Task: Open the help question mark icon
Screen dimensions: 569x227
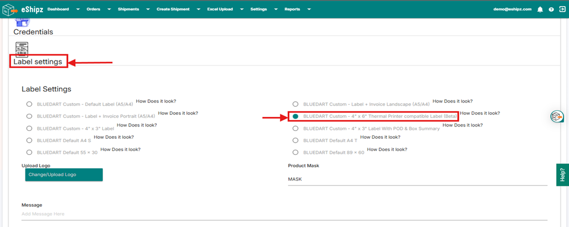Action: (551, 9)
